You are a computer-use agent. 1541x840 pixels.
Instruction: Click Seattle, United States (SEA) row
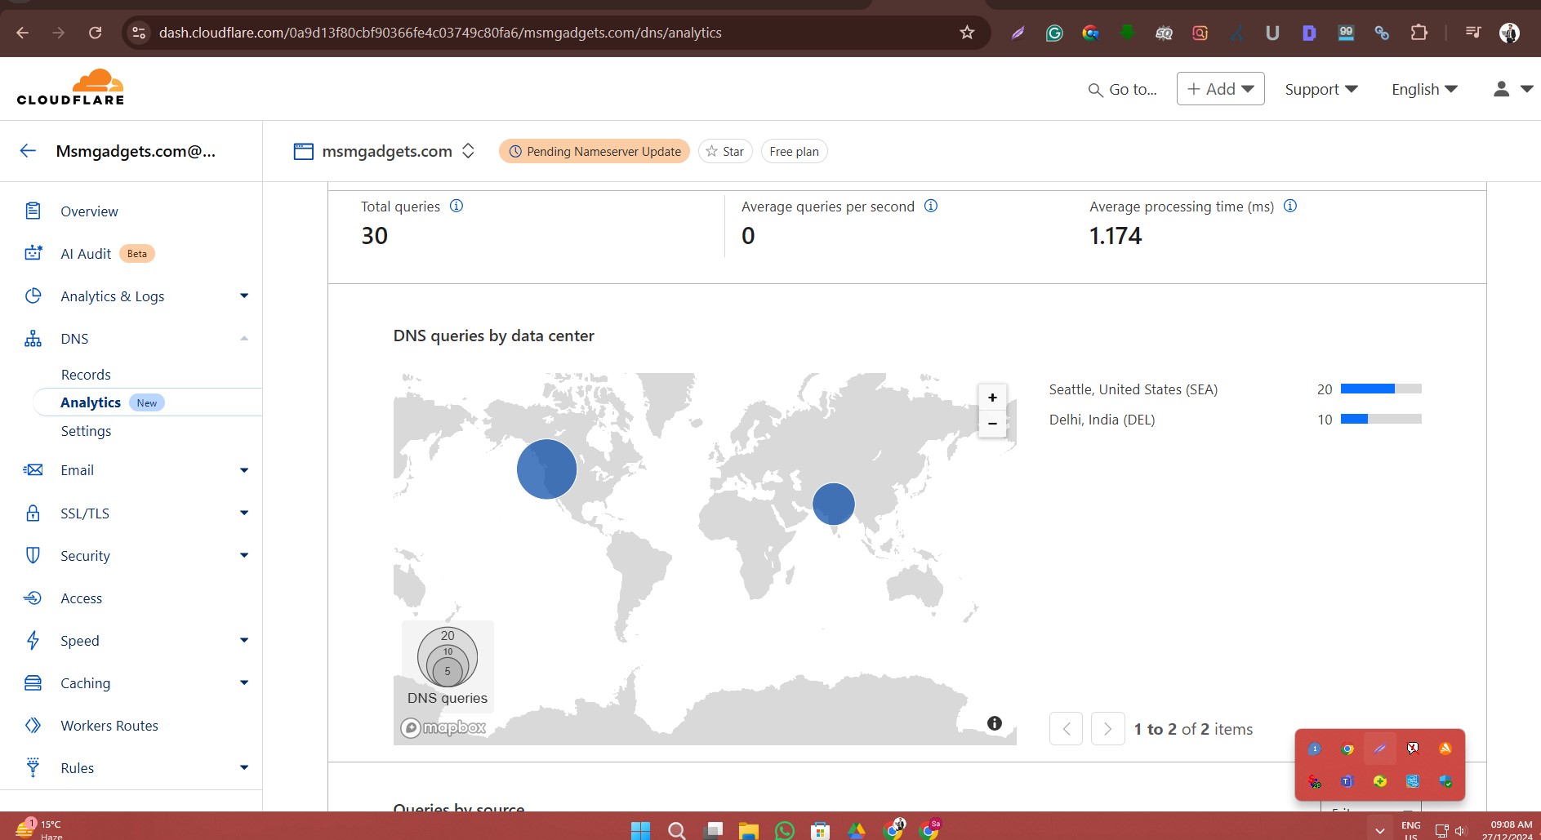(1235, 389)
